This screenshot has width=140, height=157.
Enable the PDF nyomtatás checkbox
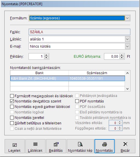pos(77,101)
